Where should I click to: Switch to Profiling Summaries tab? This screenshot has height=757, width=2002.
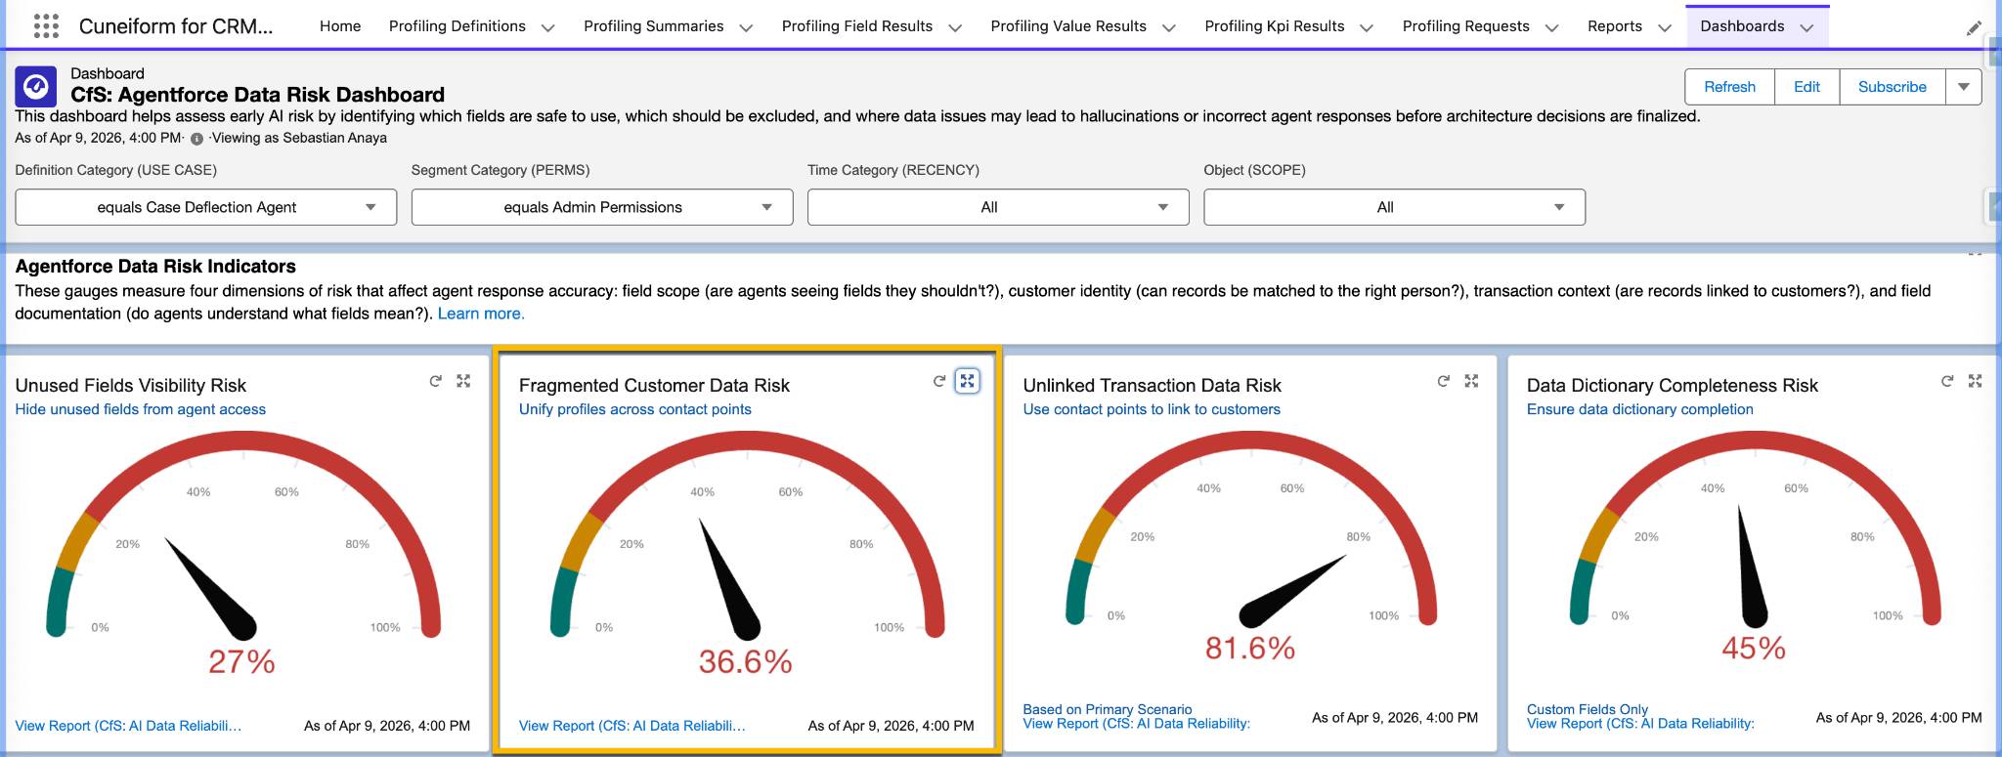(654, 26)
